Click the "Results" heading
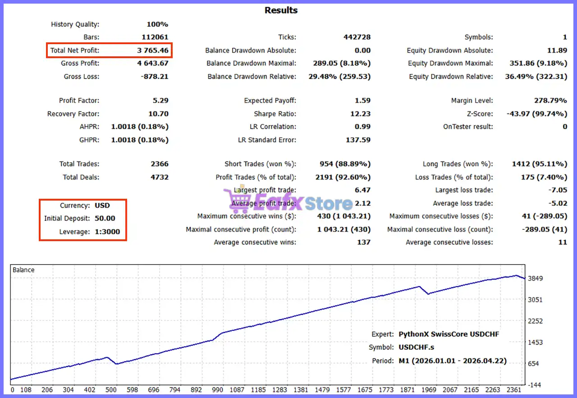 point(281,10)
